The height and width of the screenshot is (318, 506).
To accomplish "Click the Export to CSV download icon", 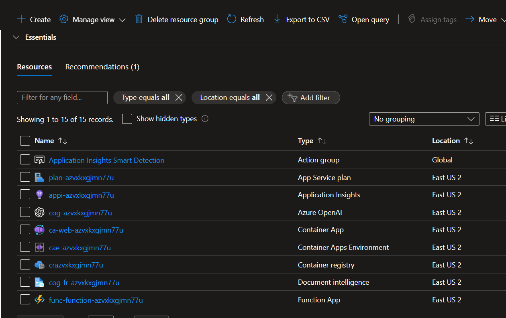I will coord(277,19).
